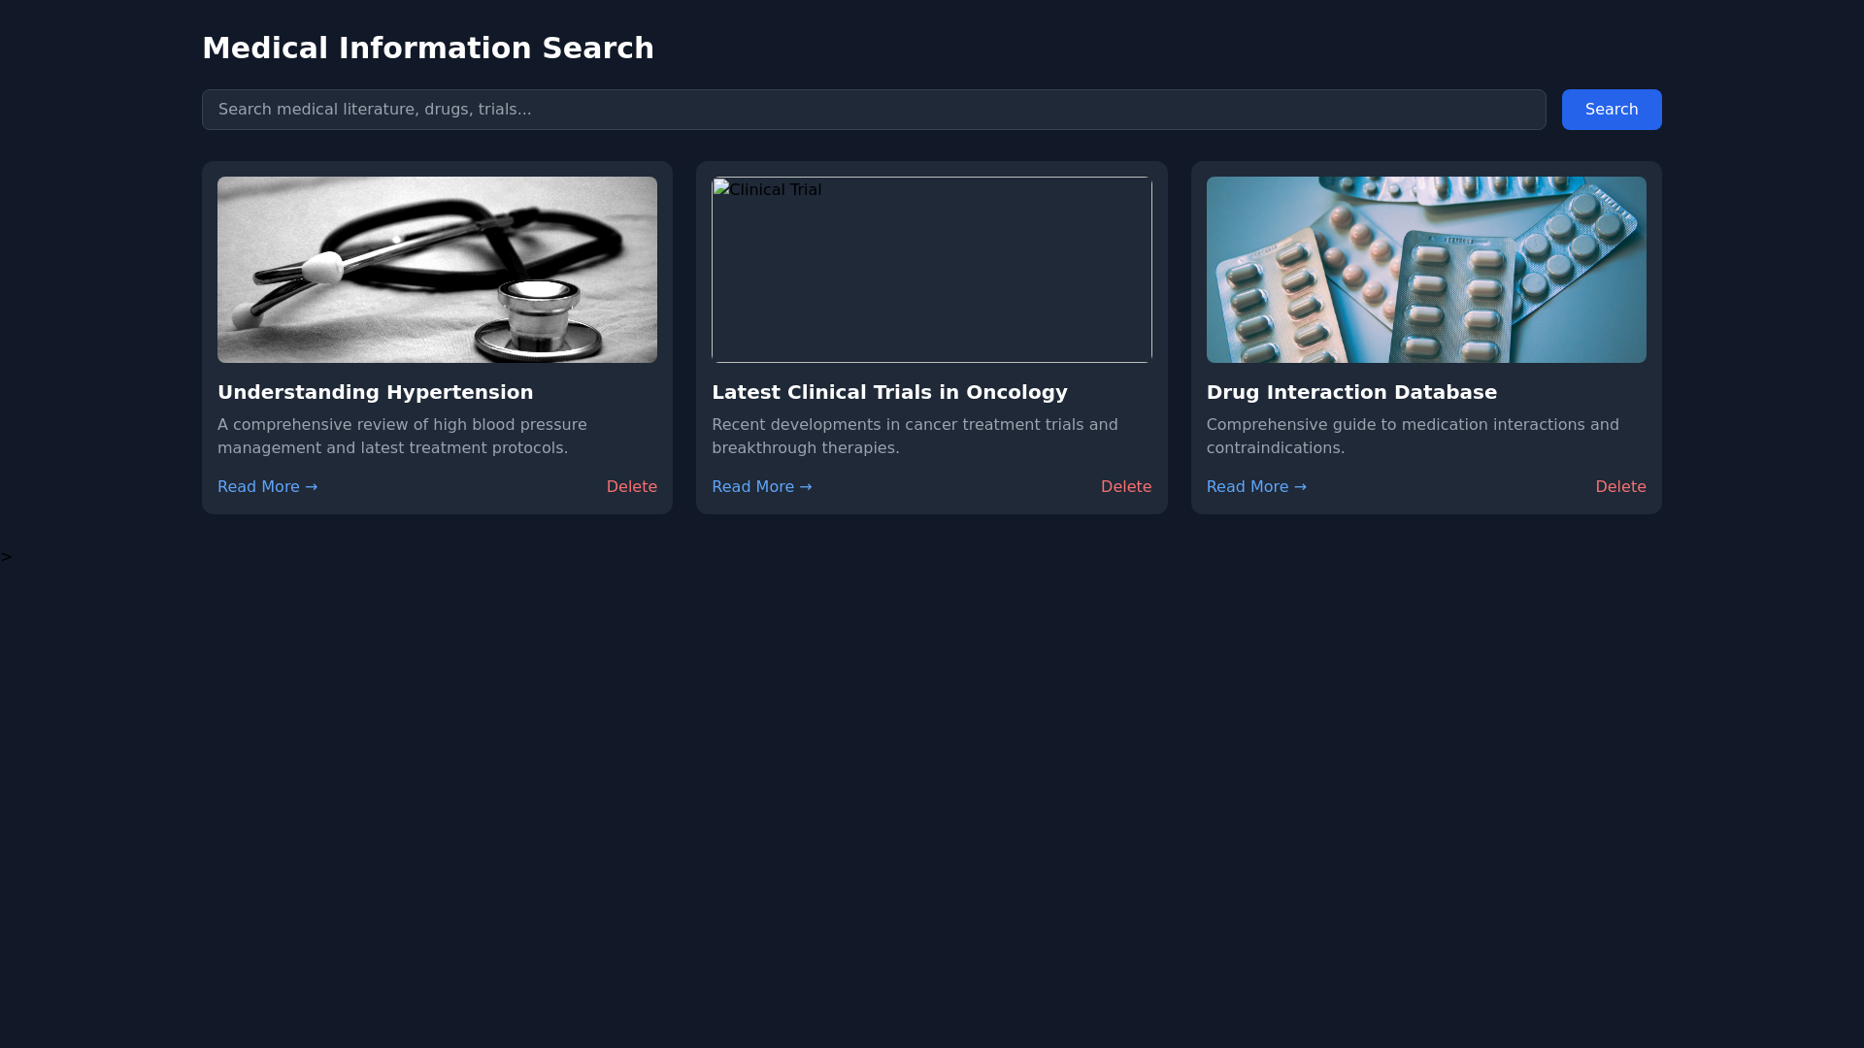Screen dimensions: 1864x1048
Task: Click the pill blister pack image
Action: point(1425,269)
